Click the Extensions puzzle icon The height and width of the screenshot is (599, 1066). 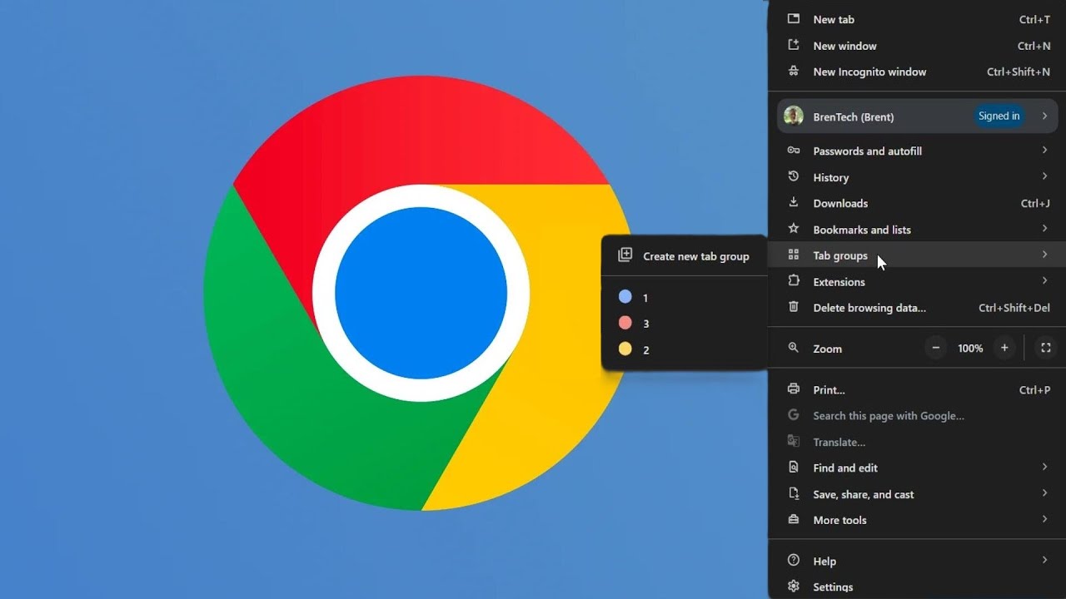(x=794, y=281)
